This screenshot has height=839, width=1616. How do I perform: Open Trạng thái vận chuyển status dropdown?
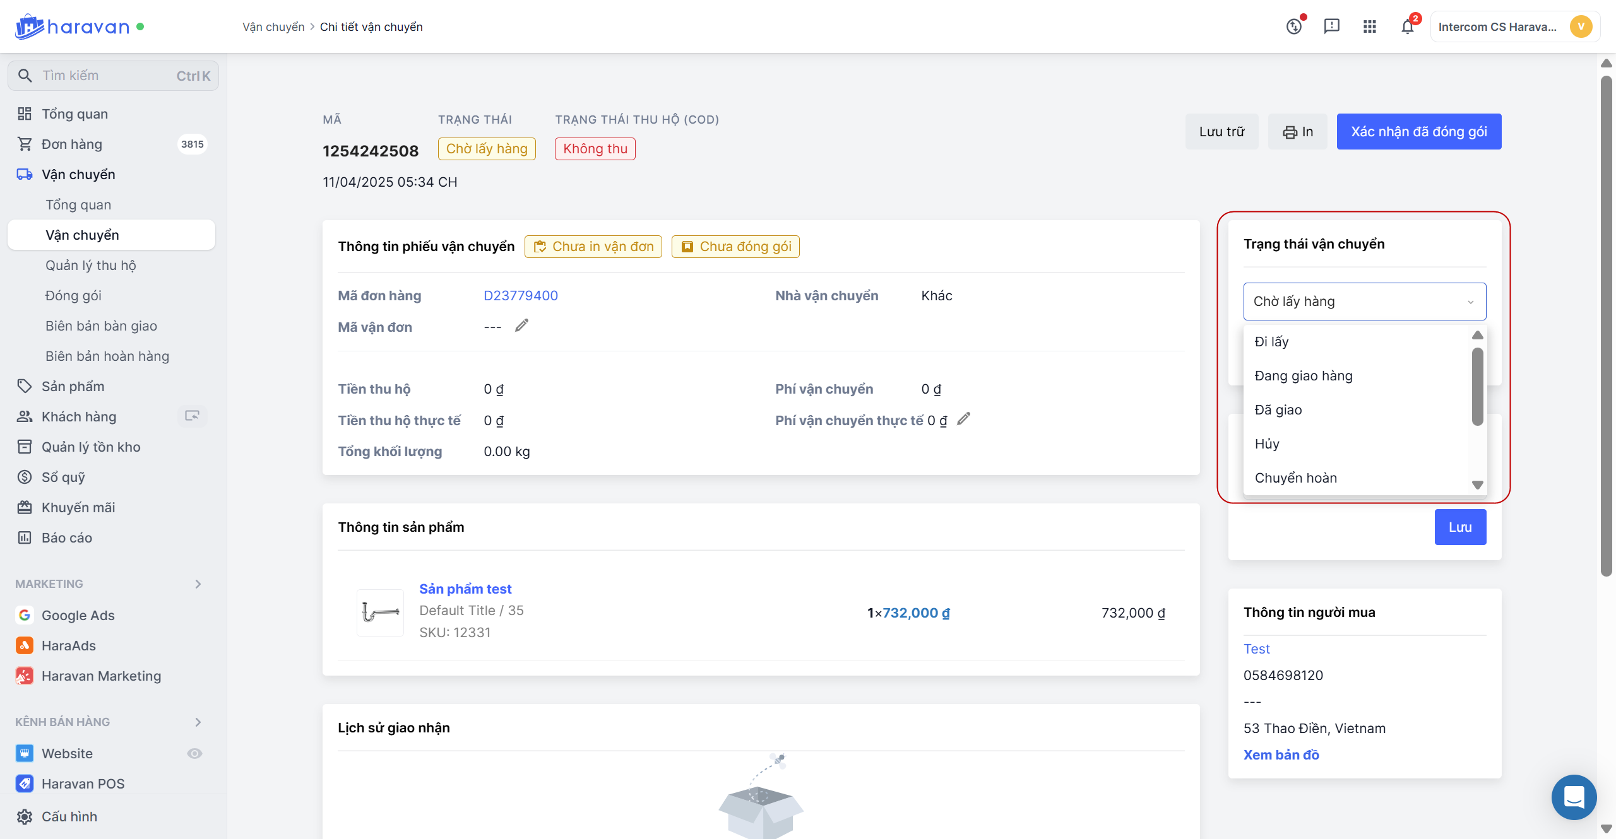pyautogui.click(x=1364, y=302)
